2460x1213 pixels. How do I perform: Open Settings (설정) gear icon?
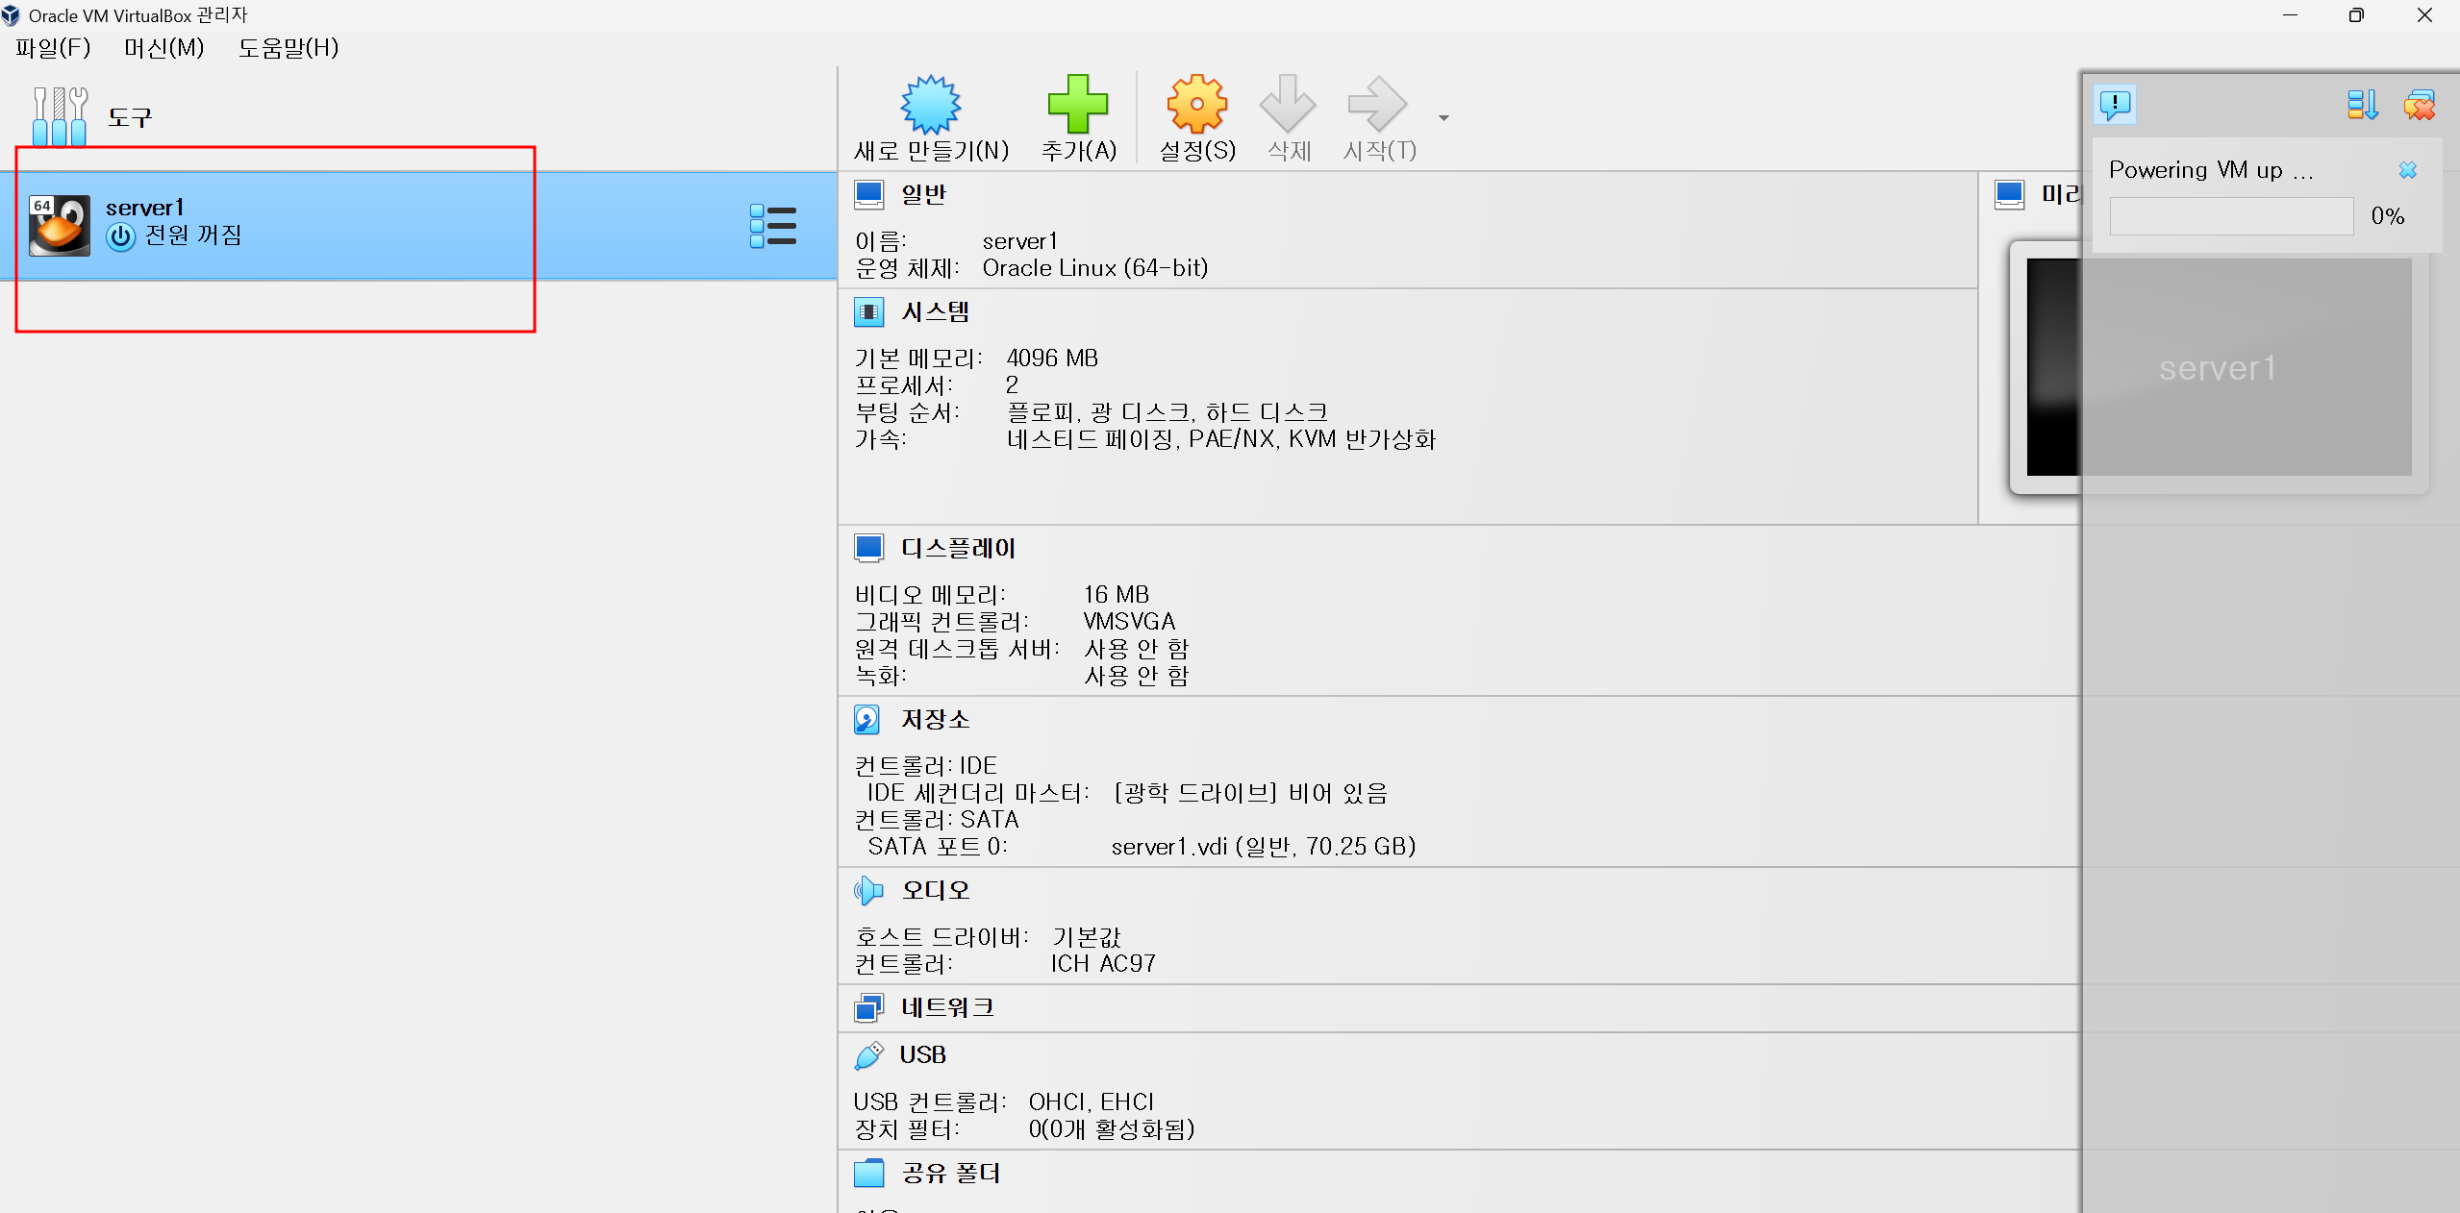[x=1196, y=105]
